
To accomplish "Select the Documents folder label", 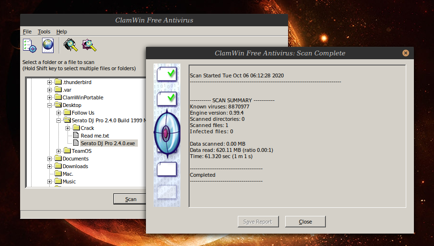I will click(76, 159).
